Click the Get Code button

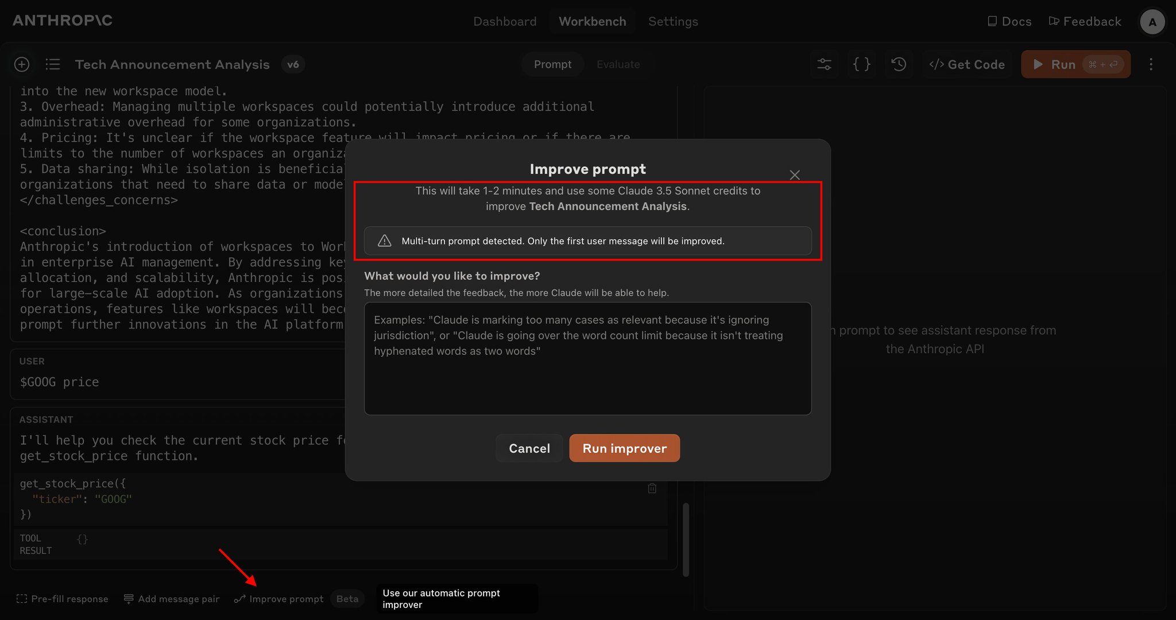coord(968,64)
